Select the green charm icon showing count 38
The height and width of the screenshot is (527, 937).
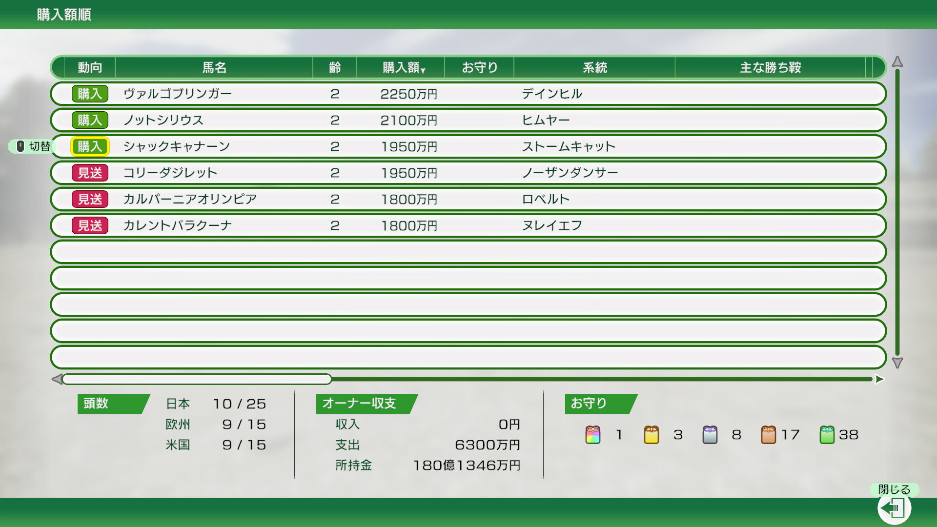coord(828,435)
